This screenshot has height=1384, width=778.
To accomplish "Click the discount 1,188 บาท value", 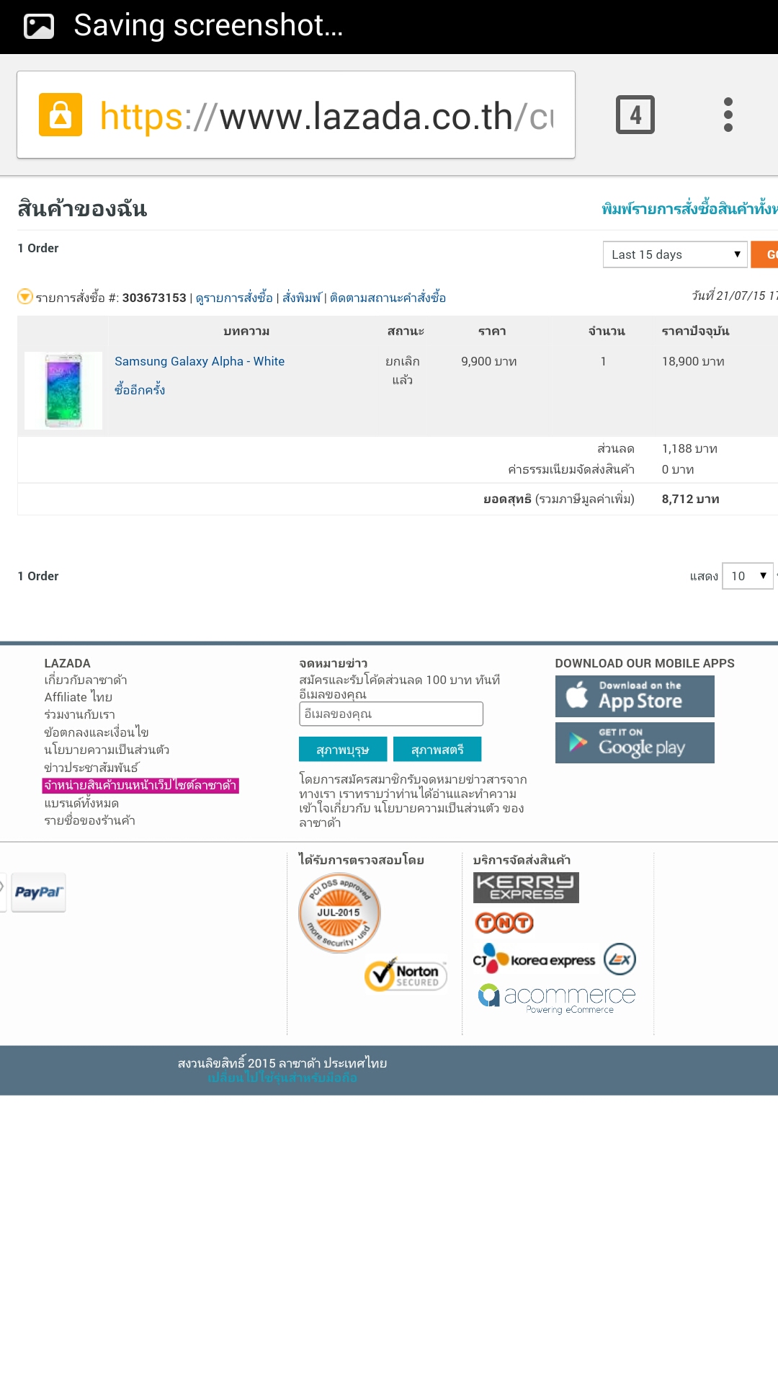I will pyautogui.click(x=689, y=448).
